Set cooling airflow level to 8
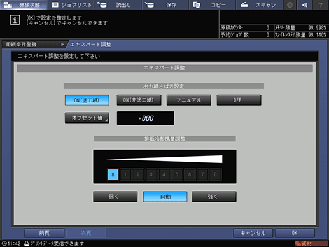 [x=216, y=174]
